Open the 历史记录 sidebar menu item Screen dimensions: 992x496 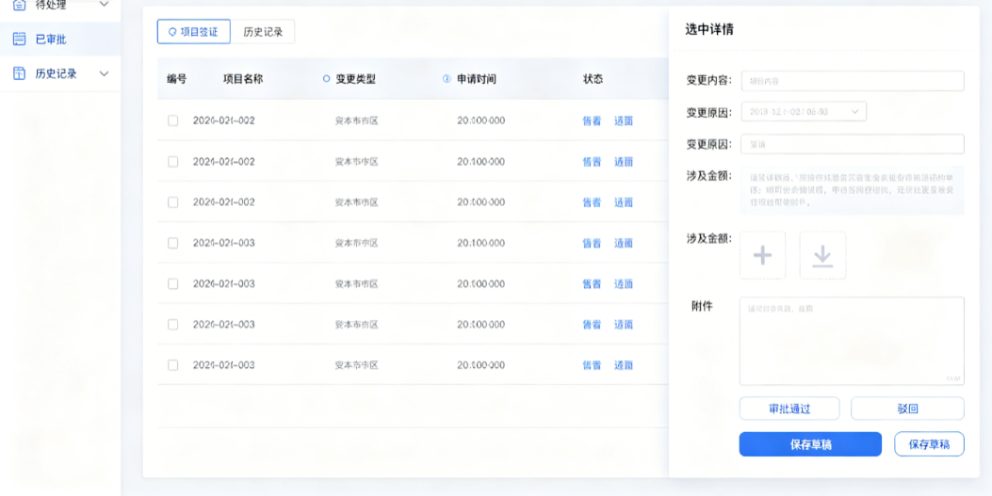[60, 74]
